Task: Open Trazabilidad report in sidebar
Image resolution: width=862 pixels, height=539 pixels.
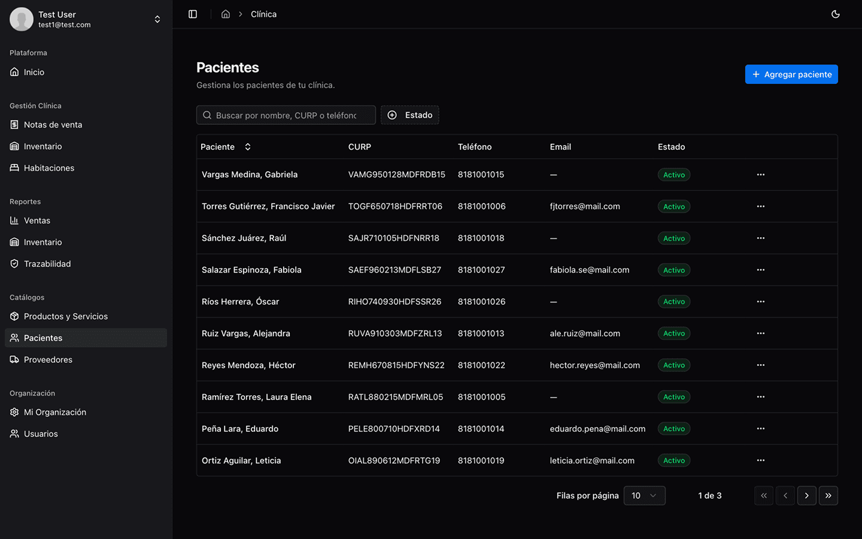Action: pyautogui.click(x=47, y=264)
